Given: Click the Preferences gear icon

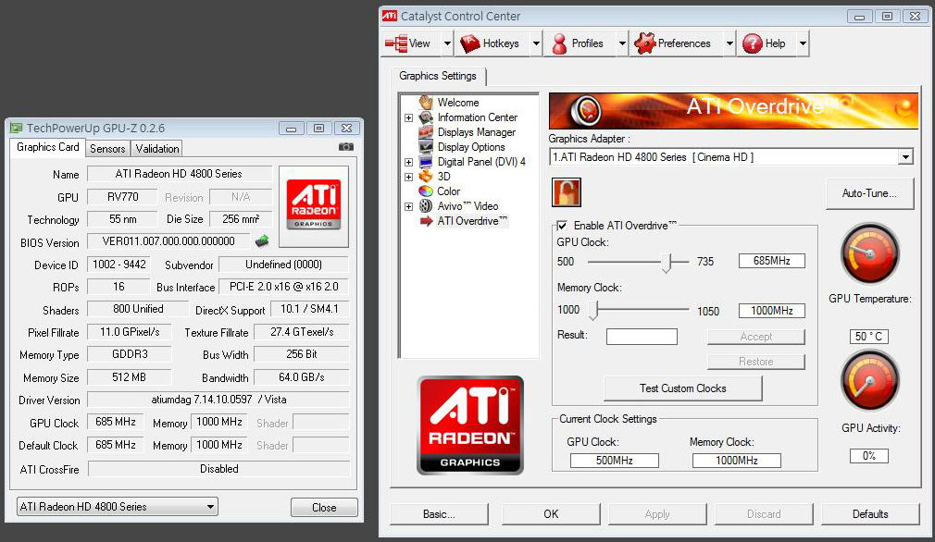Looking at the screenshot, I should pyautogui.click(x=644, y=43).
